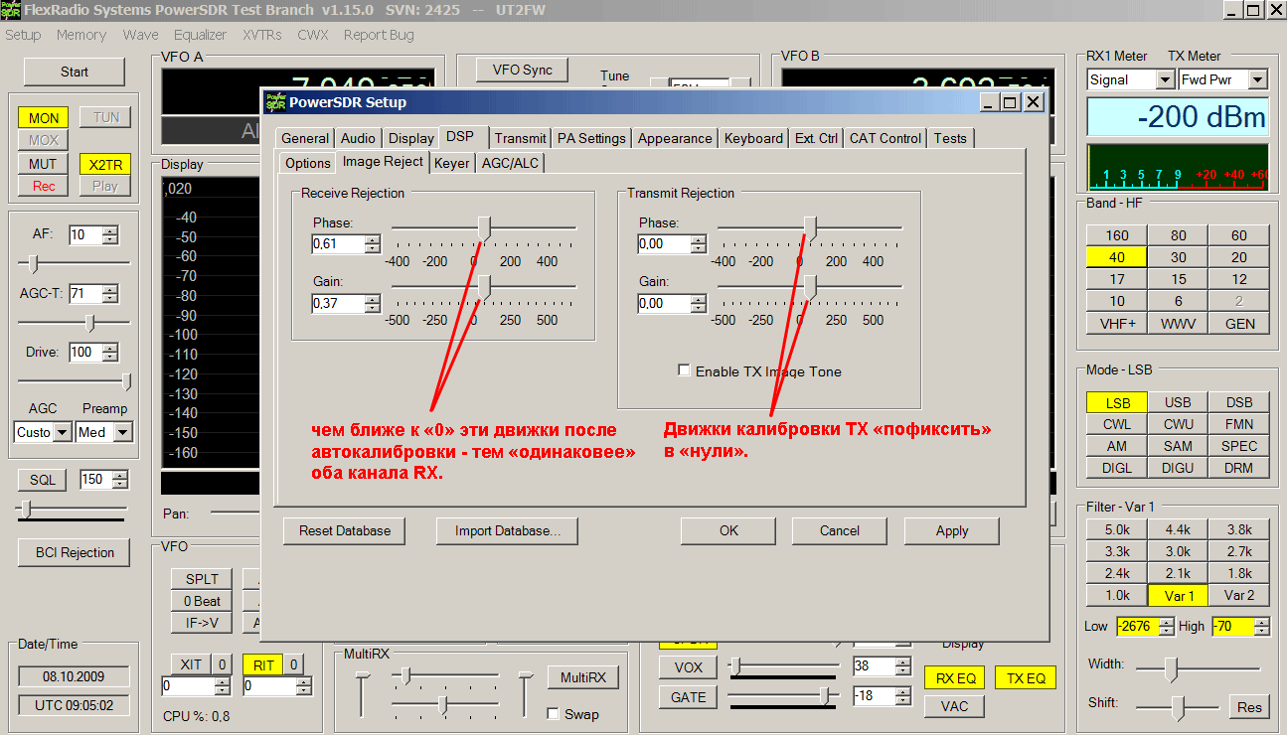
Task: Increment the AF value stepper
Action: click(x=110, y=230)
